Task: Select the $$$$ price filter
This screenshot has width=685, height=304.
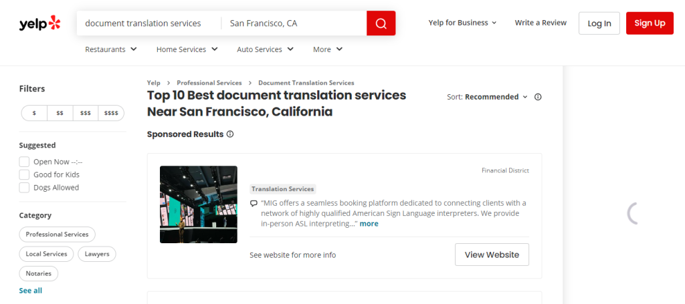Action: [111, 113]
